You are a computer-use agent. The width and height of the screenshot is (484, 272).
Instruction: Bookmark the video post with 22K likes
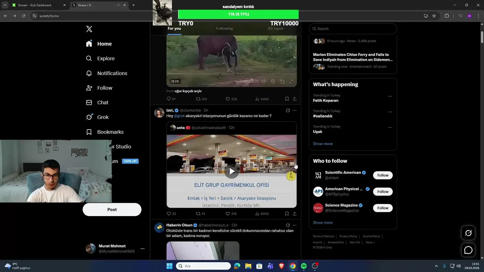[x=287, y=99]
